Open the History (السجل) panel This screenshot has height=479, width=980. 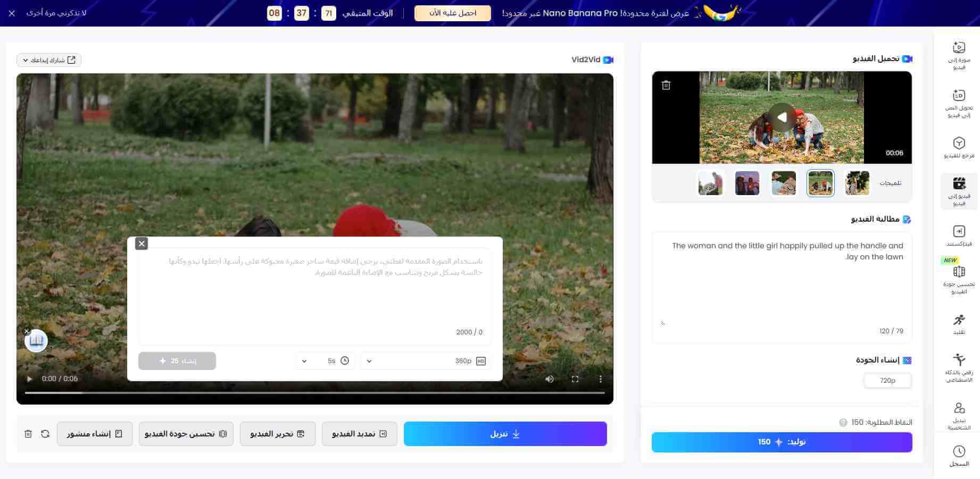(x=959, y=456)
